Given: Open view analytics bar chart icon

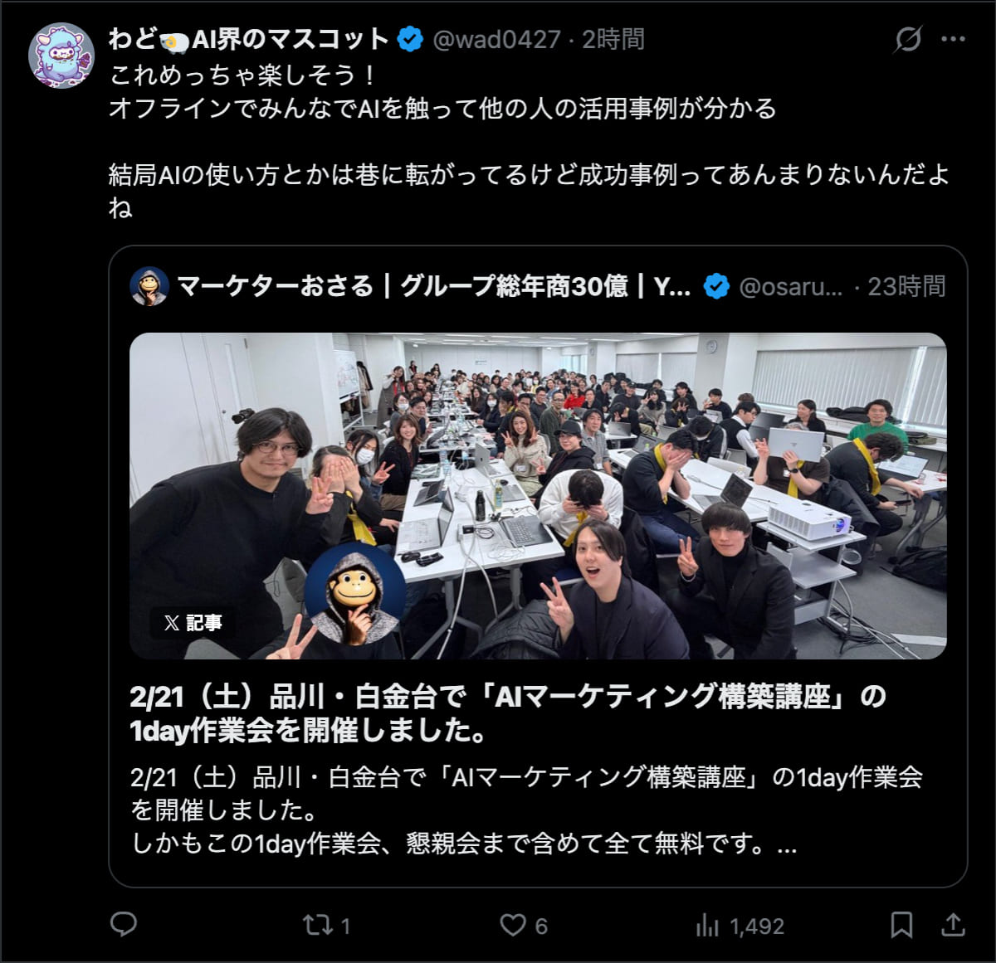Looking at the screenshot, I should coord(707,925).
